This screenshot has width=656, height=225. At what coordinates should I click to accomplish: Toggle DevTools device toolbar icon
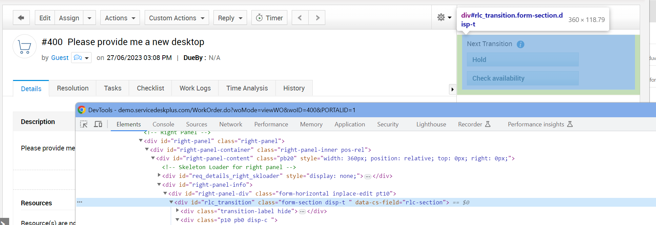pyautogui.click(x=98, y=124)
